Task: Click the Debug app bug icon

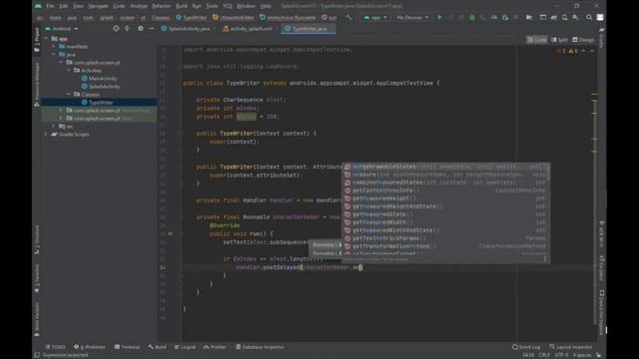Action: coord(472,18)
